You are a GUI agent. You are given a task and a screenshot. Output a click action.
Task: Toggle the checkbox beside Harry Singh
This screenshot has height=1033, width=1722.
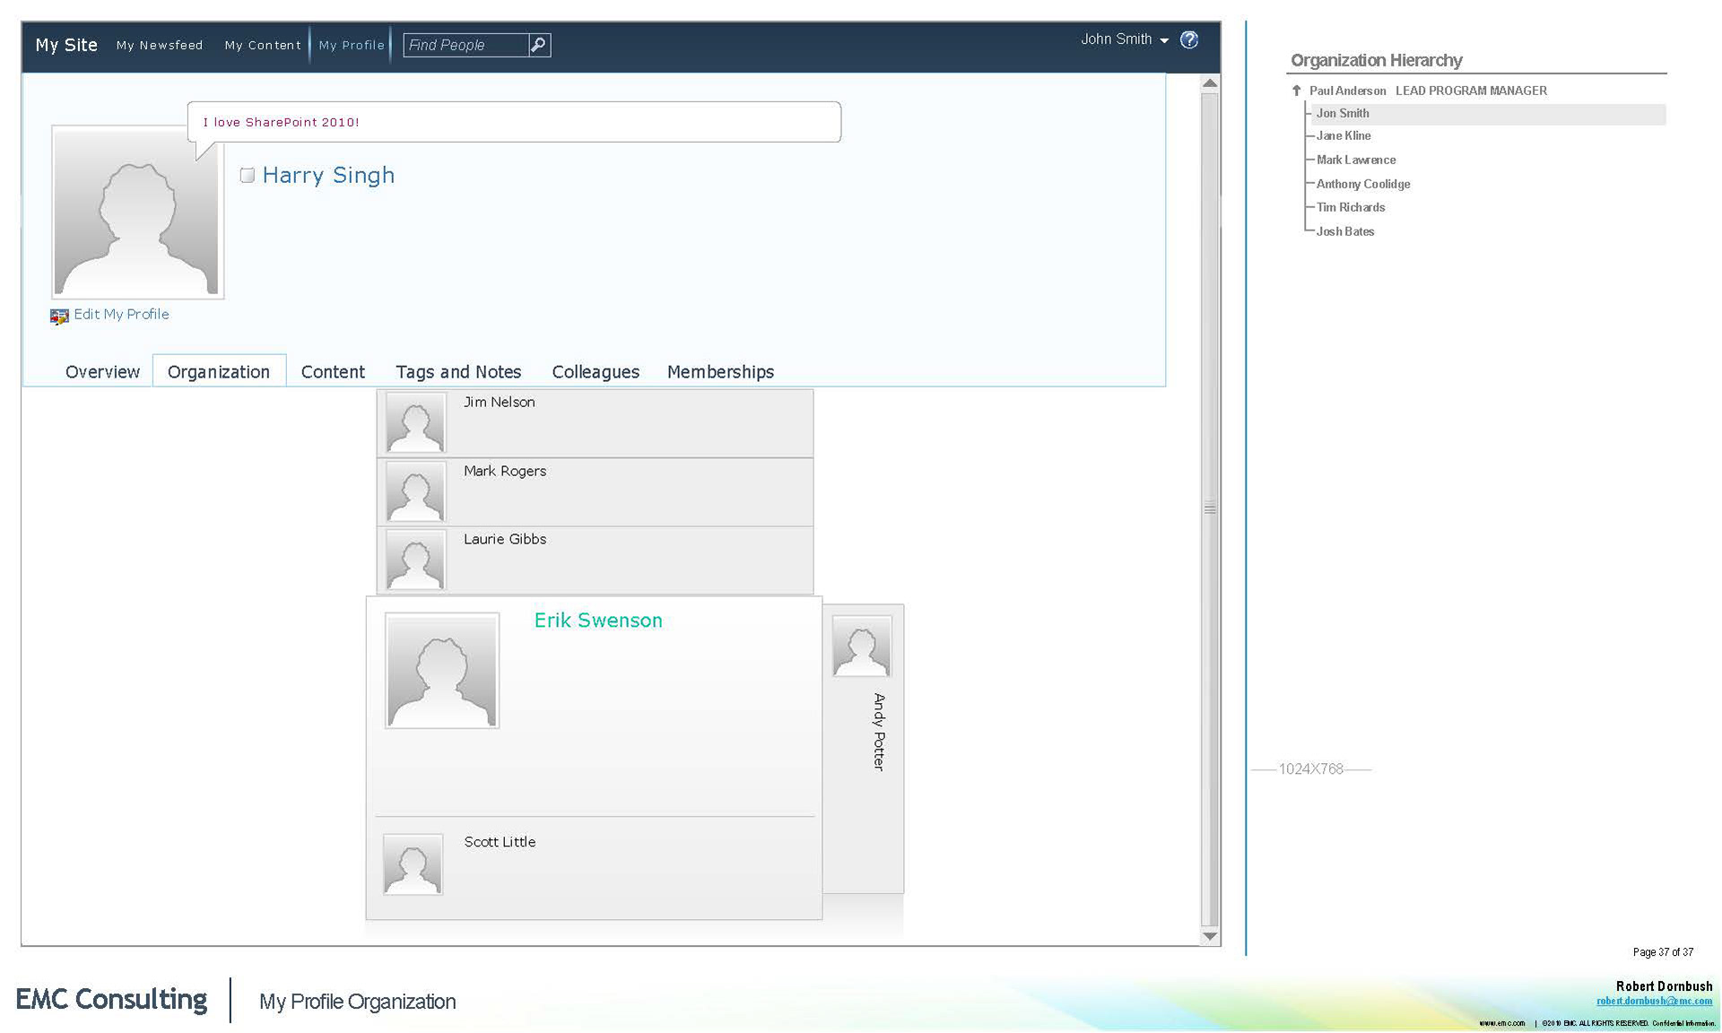(x=248, y=176)
